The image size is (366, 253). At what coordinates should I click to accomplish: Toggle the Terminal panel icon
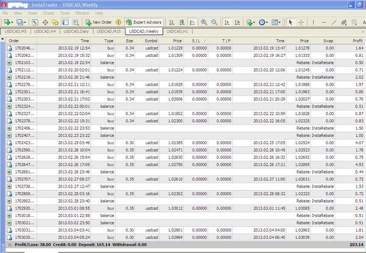pyautogui.click(x=65, y=22)
